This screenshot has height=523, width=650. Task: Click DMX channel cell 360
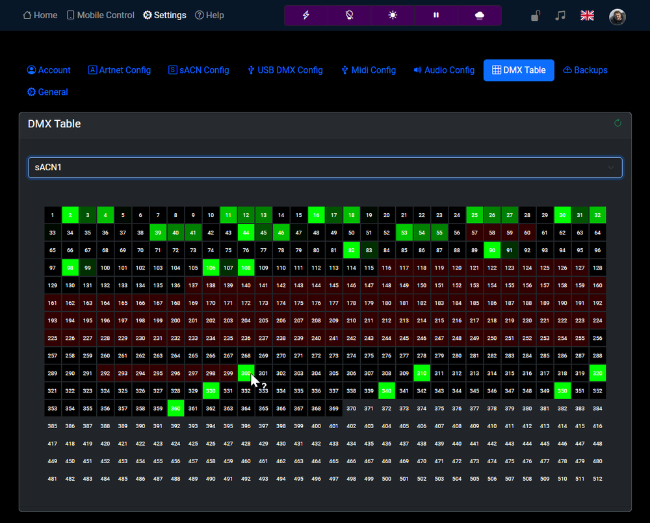tap(175, 408)
